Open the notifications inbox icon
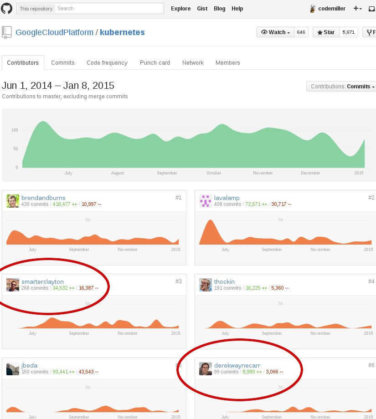Screen dimensions: 376x419 click(372, 9)
